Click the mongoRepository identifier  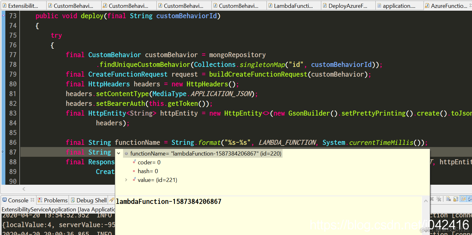tap(238, 55)
